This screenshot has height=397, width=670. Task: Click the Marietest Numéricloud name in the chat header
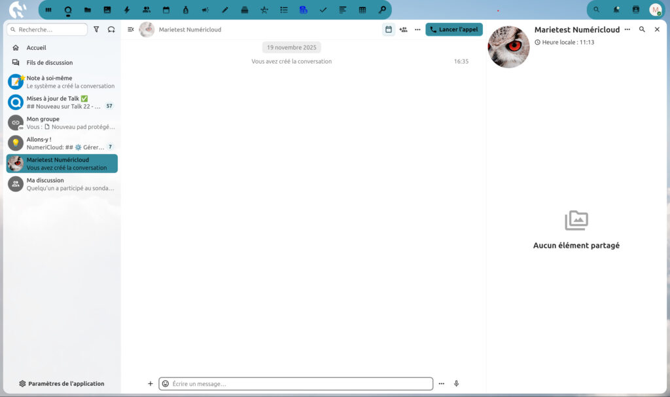(190, 29)
